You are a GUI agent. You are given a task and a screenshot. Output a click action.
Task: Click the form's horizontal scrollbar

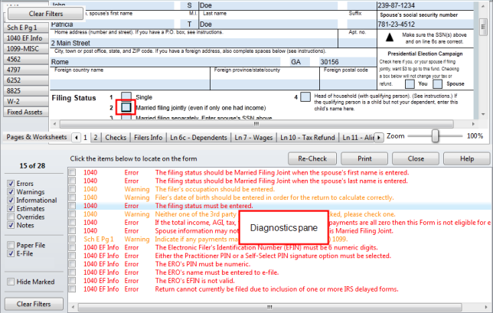point(256,124)
